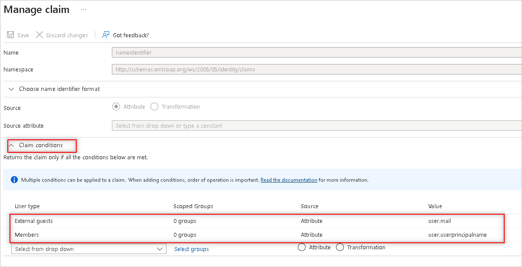Click the blue info icon in banner
This screenshot has height=267, width=522.
pyautogui.click(x=14, y=180)
